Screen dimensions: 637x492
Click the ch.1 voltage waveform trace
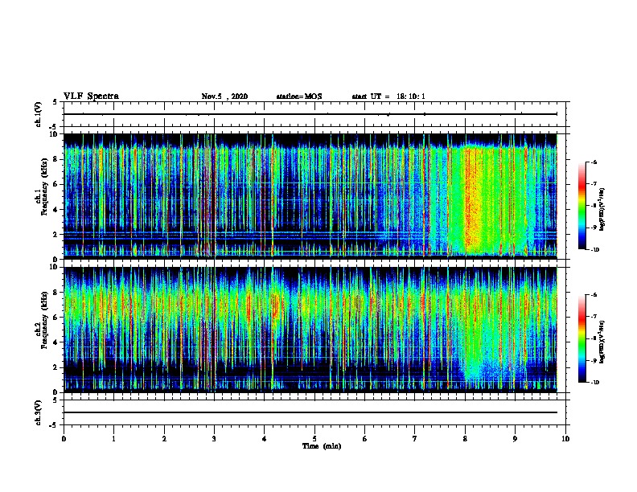pos(310,114)
